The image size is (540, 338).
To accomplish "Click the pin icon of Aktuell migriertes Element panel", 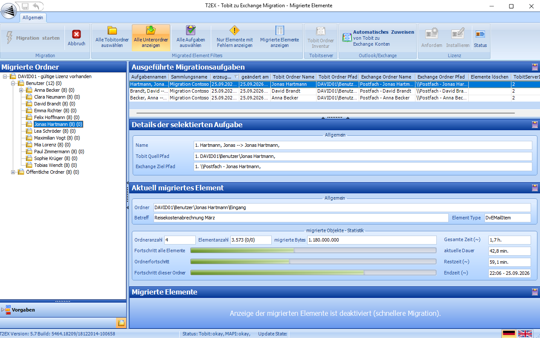I will [x=535, y=188].
